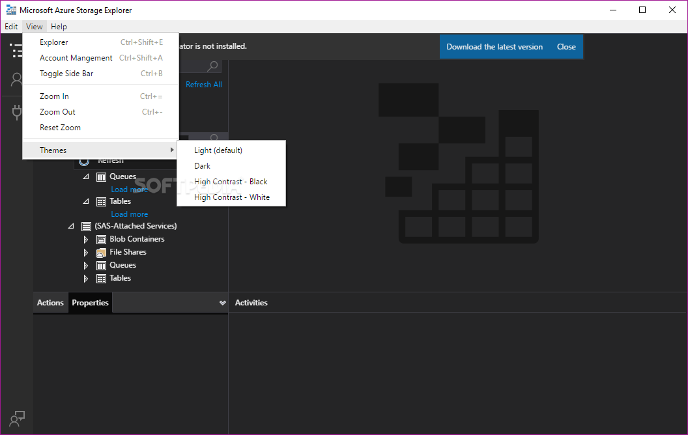Open the Themes submenu arrow

coord(172,150)
